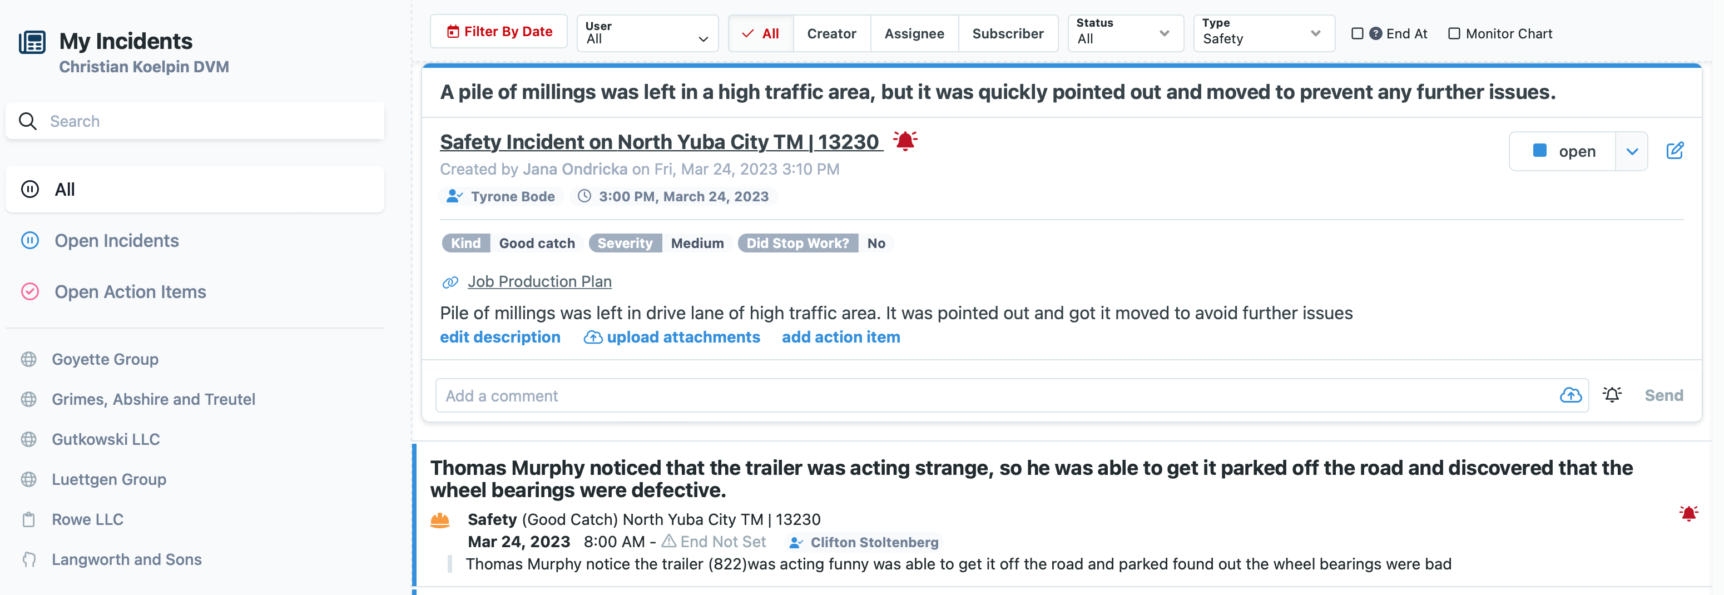1724x595 pixels.
Task: Click the Add a comment input field
Action: coord(997,395)
